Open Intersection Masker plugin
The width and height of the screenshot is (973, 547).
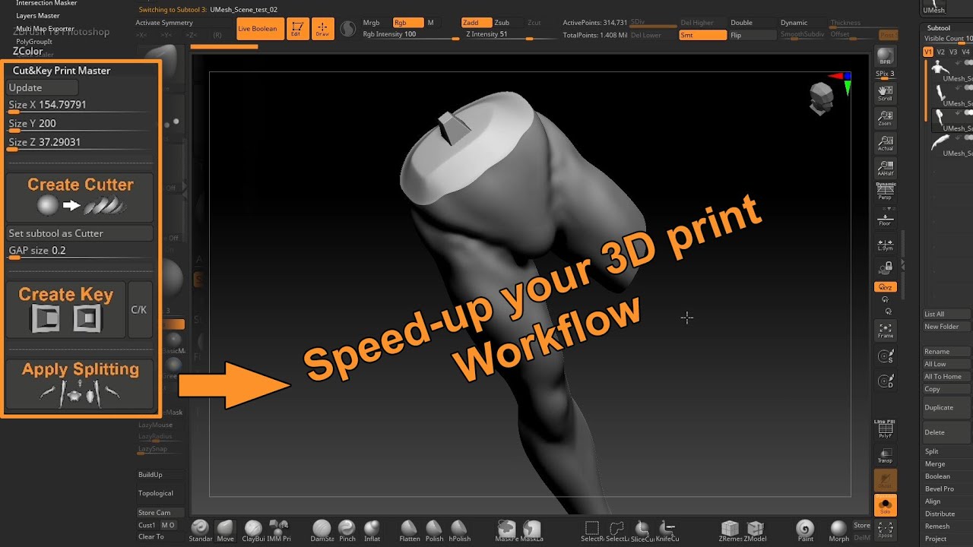(x=46, y=4)
